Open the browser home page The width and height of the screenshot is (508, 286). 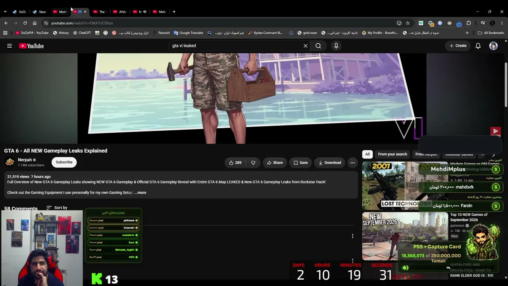[35, 23]
